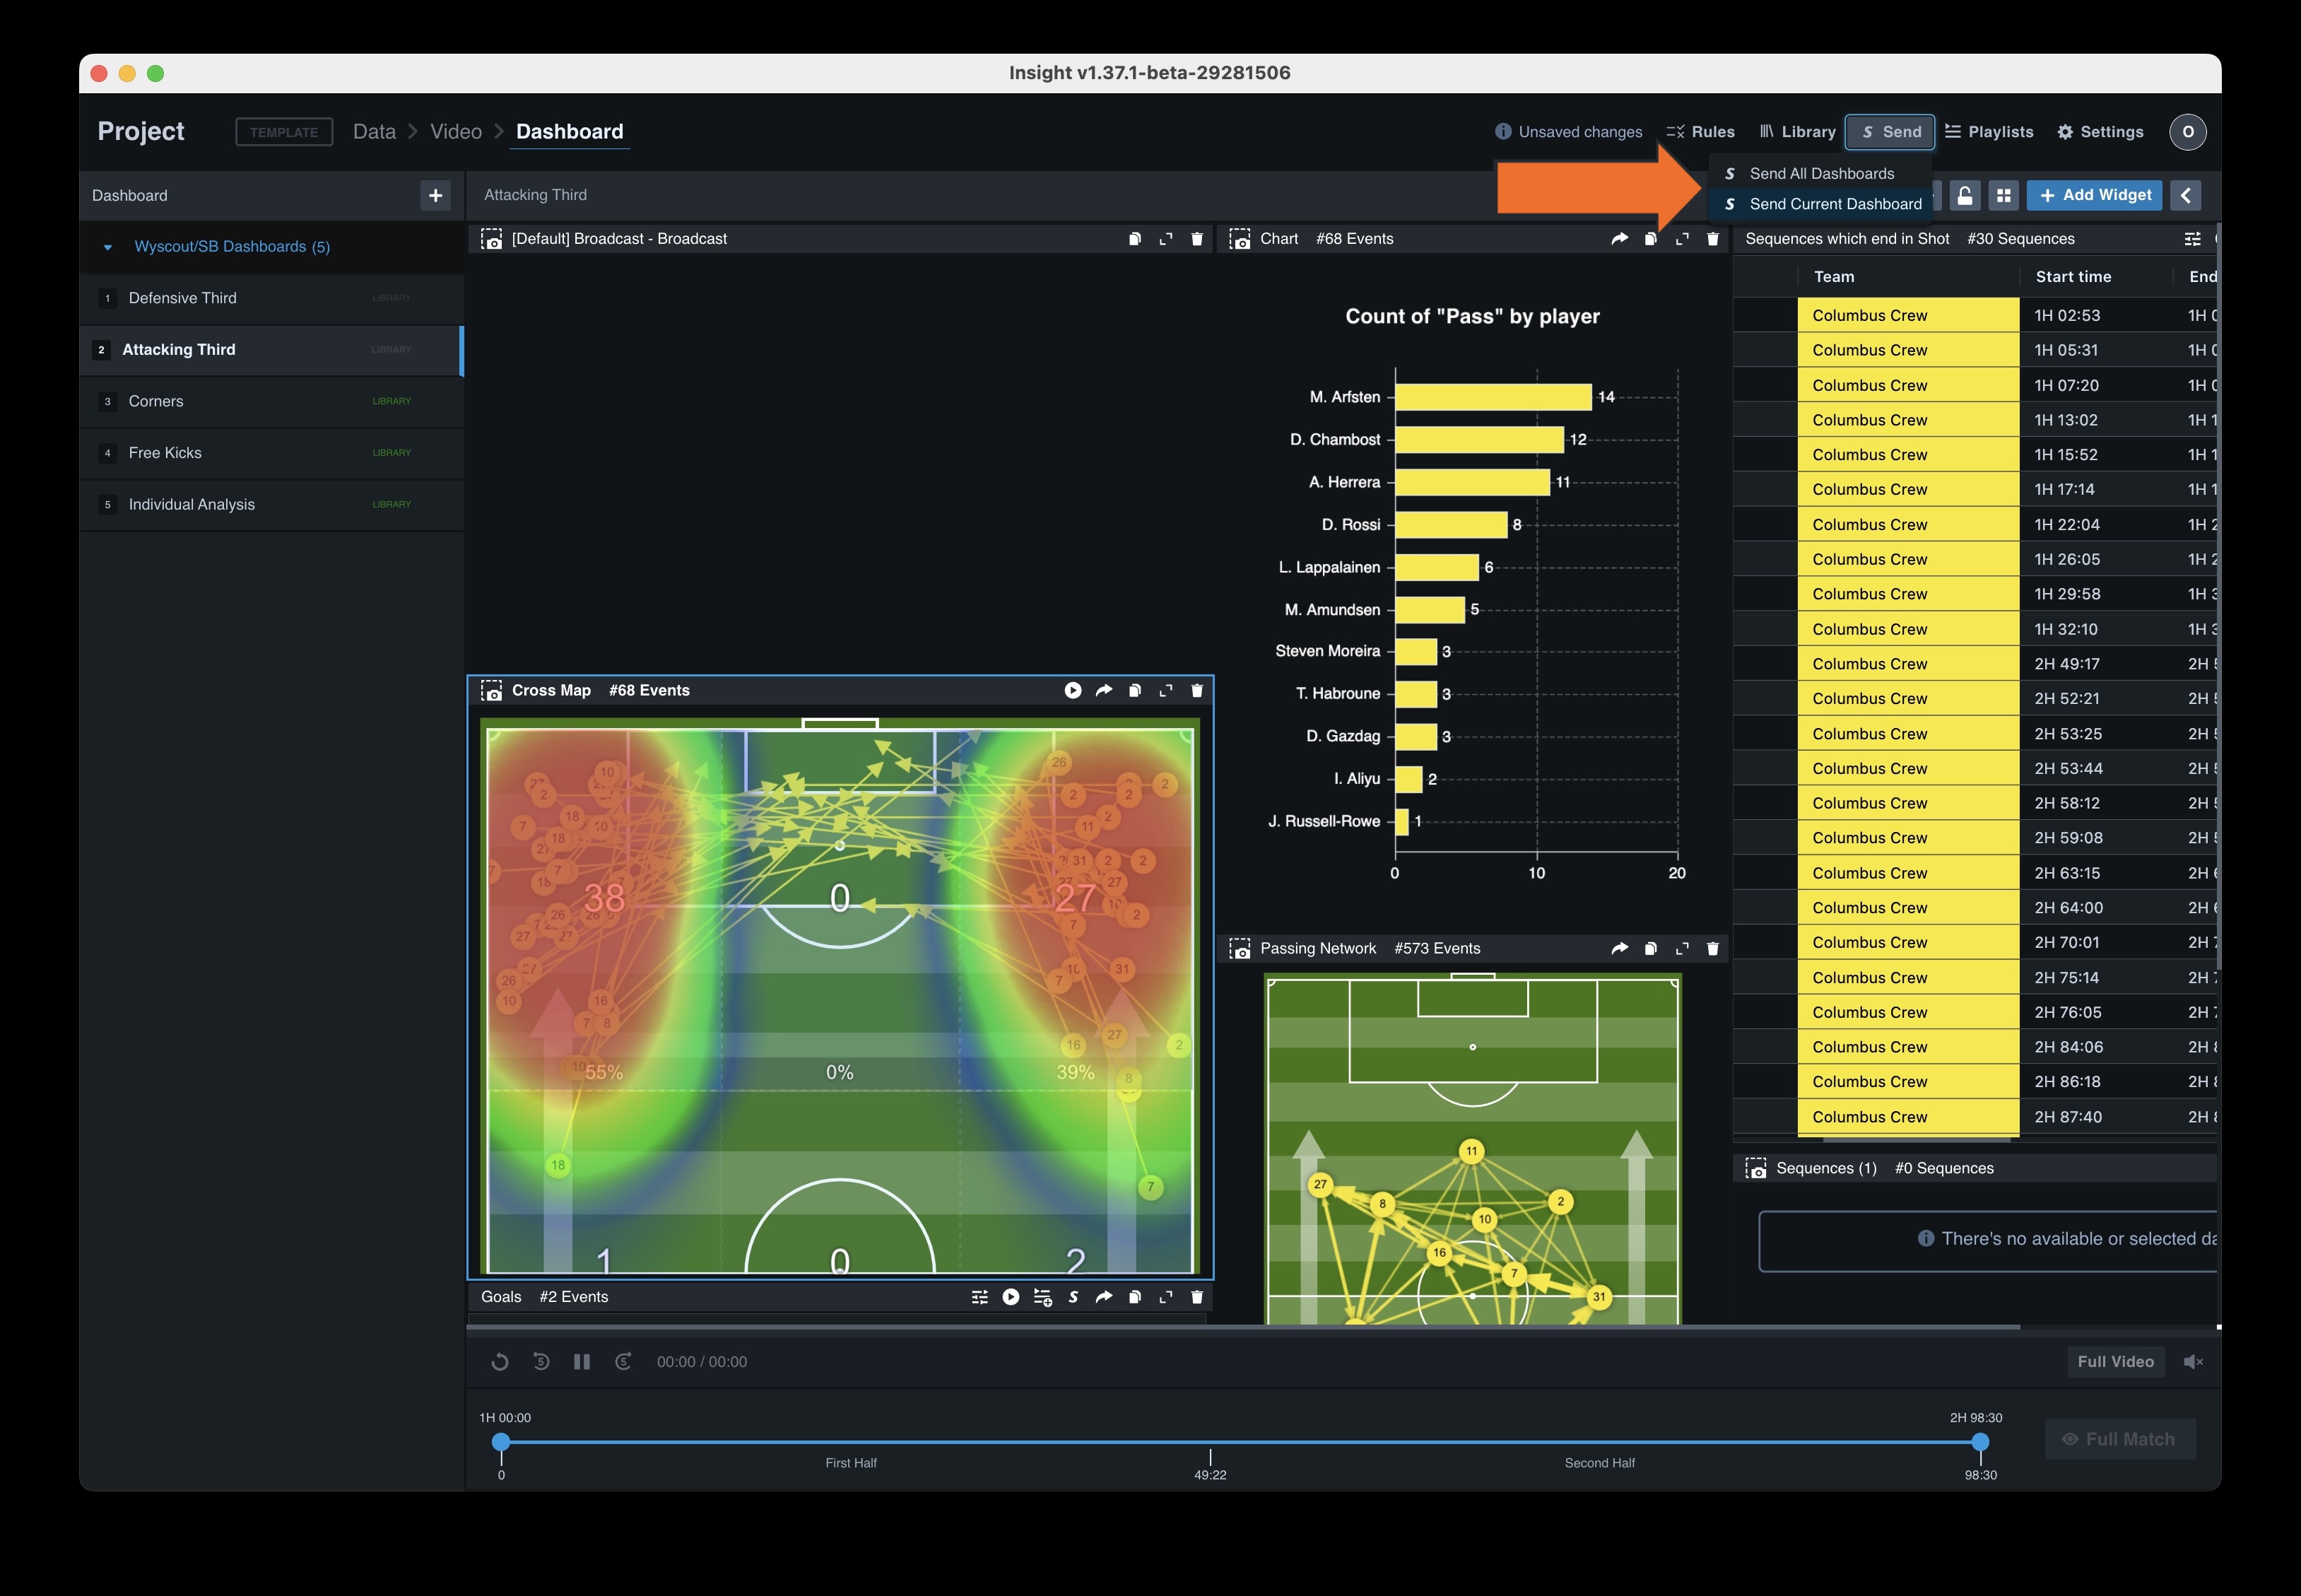This screenshot has width=2301, height=1596.
Task: Select the Full Video button
Action: (x=2115, y=1362)
